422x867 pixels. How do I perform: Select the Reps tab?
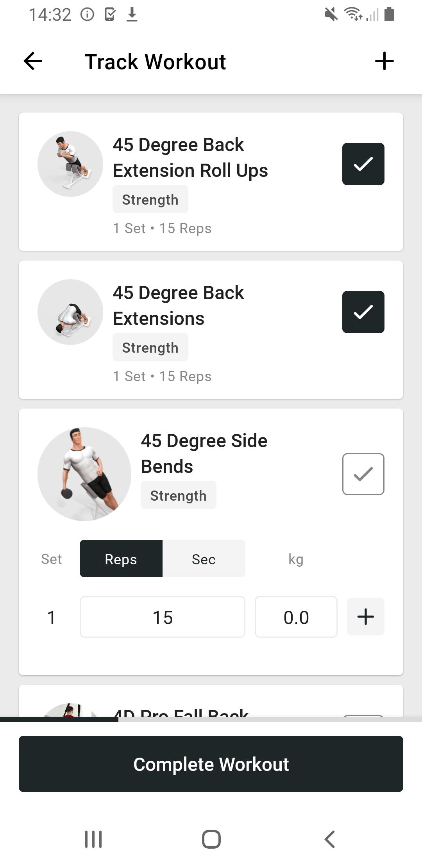pos(121,558)
